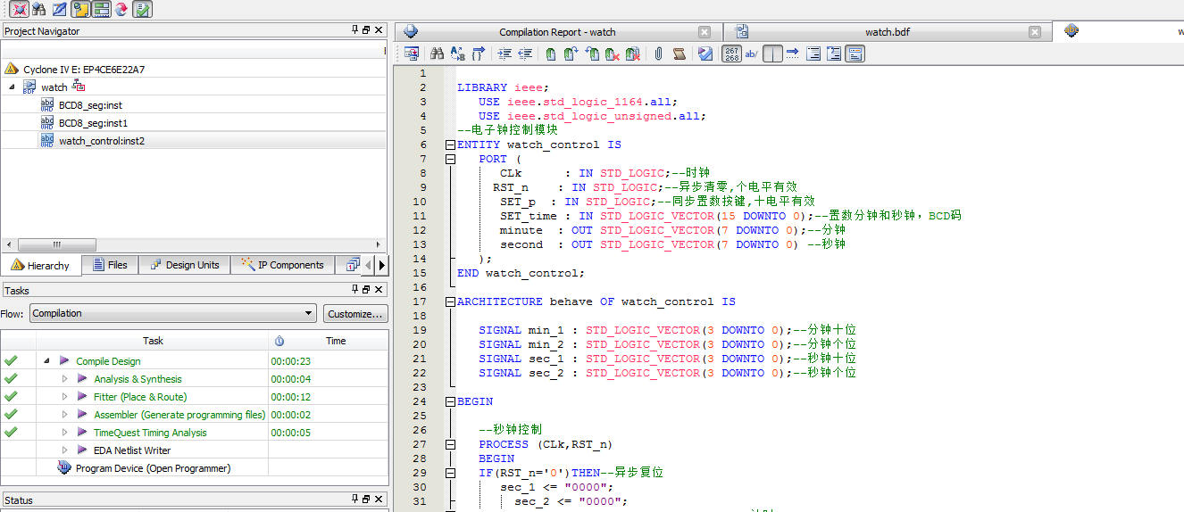Toggle the checkmark document button in top toolbar
Screen dimensions: 1184x512
(x=142, y=9)
